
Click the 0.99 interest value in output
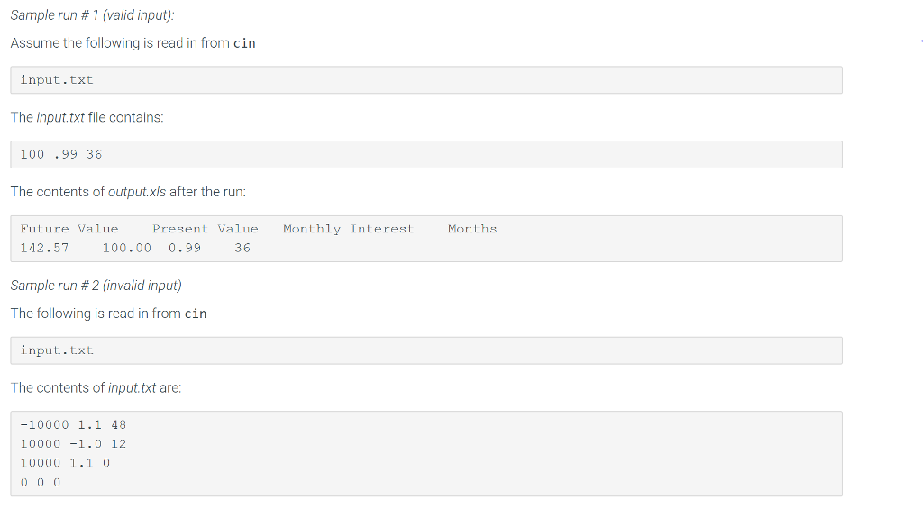tap(185, 248)
